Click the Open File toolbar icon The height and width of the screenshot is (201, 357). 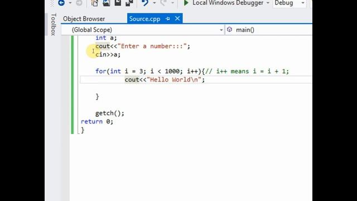(107, 3)
